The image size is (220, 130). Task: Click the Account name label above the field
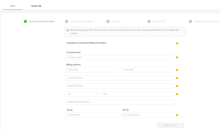[73, 52]
